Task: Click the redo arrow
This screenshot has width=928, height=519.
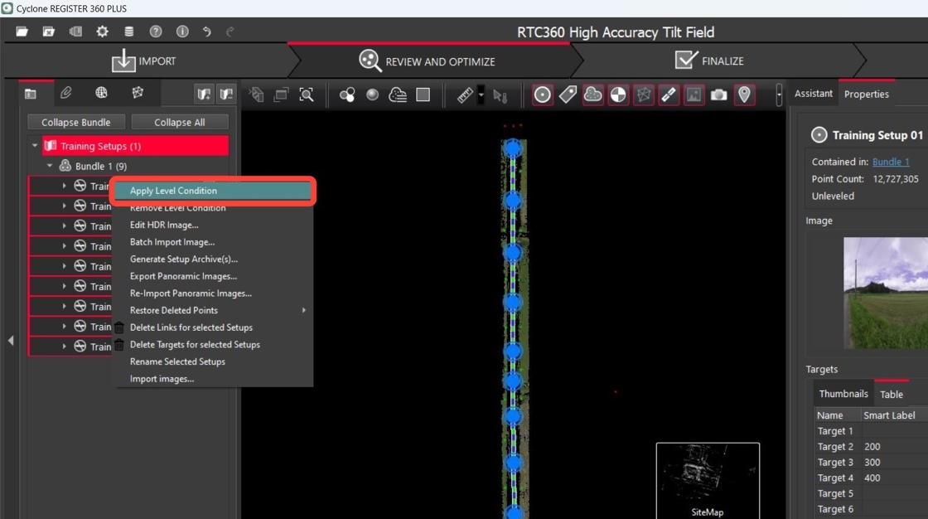Action: click(x=230, y=32)
